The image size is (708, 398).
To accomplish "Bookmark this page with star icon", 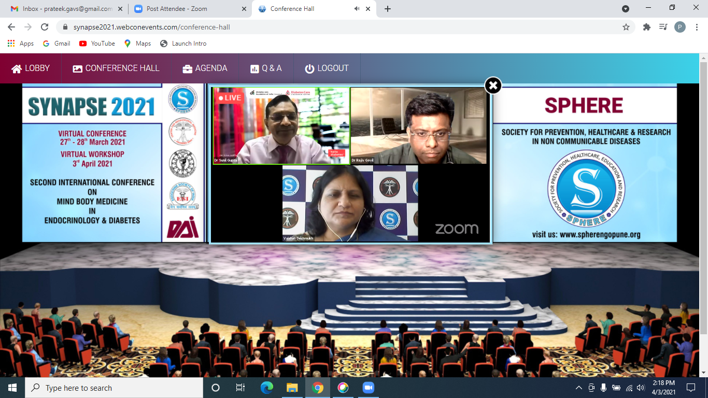I will [626, 27].
